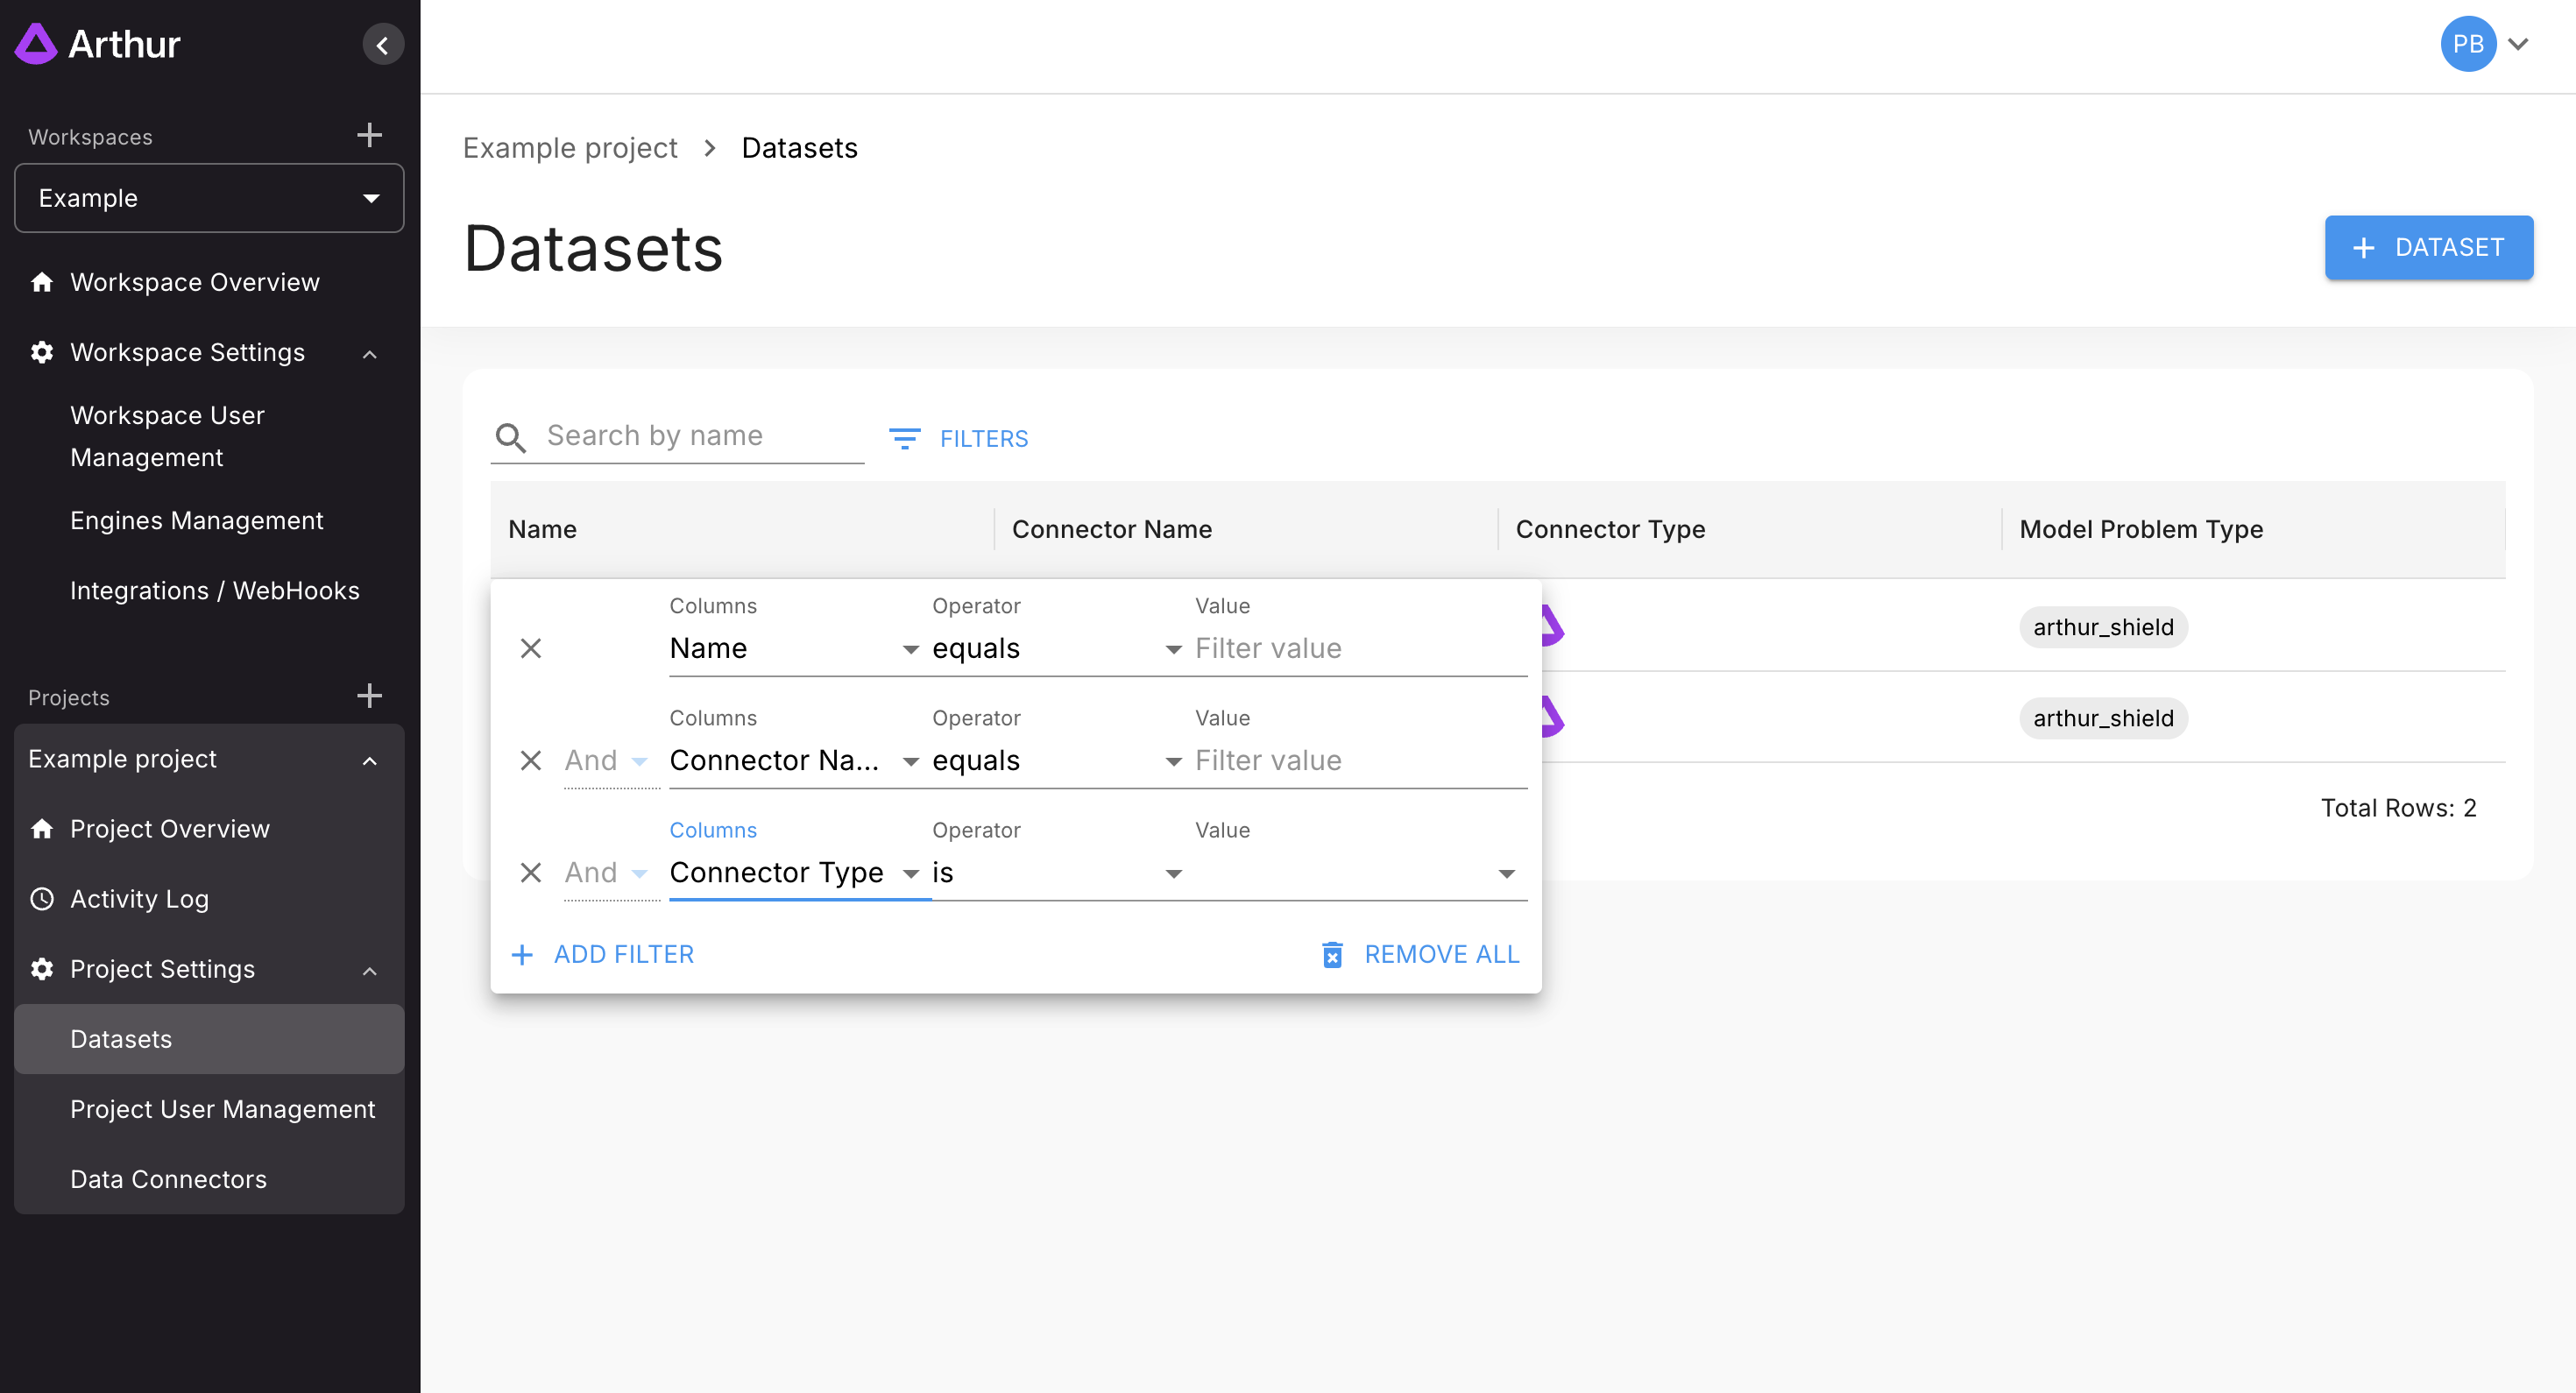Open the PB user avatar menu
This screenshot has width=2576, height=1393.
coord(2468,44)
